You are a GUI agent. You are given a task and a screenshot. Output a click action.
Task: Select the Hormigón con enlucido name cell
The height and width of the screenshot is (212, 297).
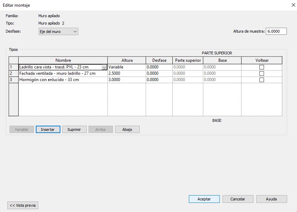point(63,80)
